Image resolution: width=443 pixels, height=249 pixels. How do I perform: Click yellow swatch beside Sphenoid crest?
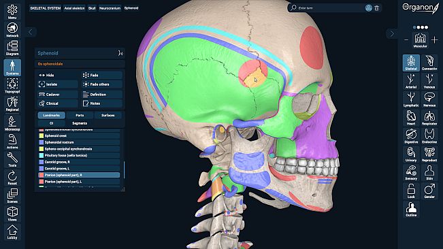click(42, 136)
